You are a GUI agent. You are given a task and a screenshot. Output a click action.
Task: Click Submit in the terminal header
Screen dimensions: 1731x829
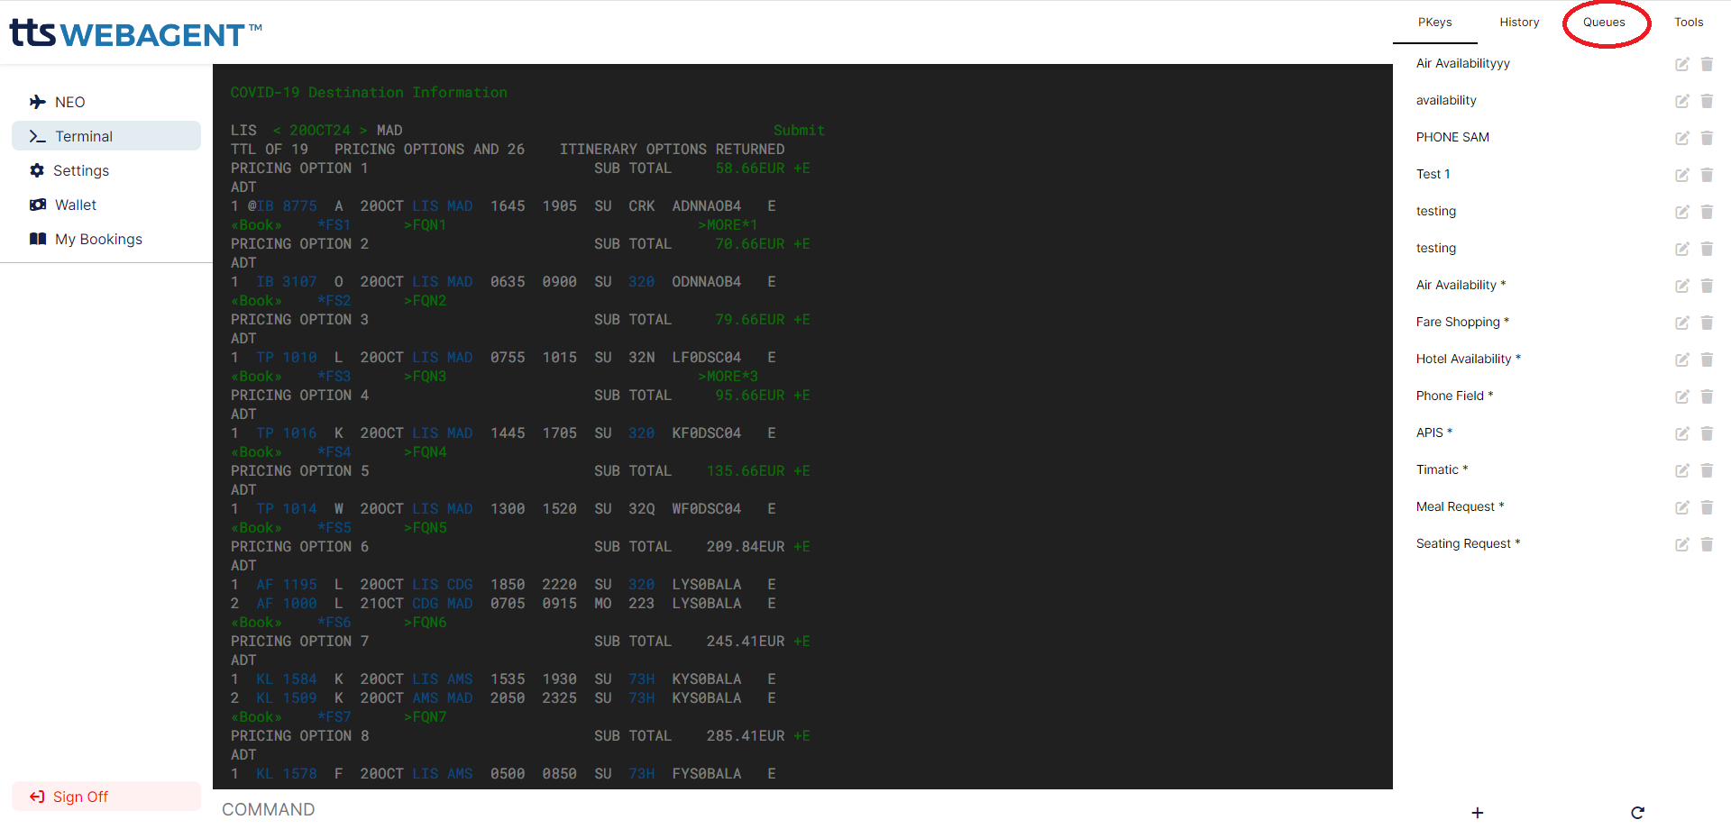[799, 131]
